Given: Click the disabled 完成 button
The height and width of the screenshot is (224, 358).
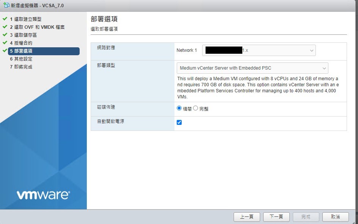Looking at the screenshot, I should tap(306, 217).
